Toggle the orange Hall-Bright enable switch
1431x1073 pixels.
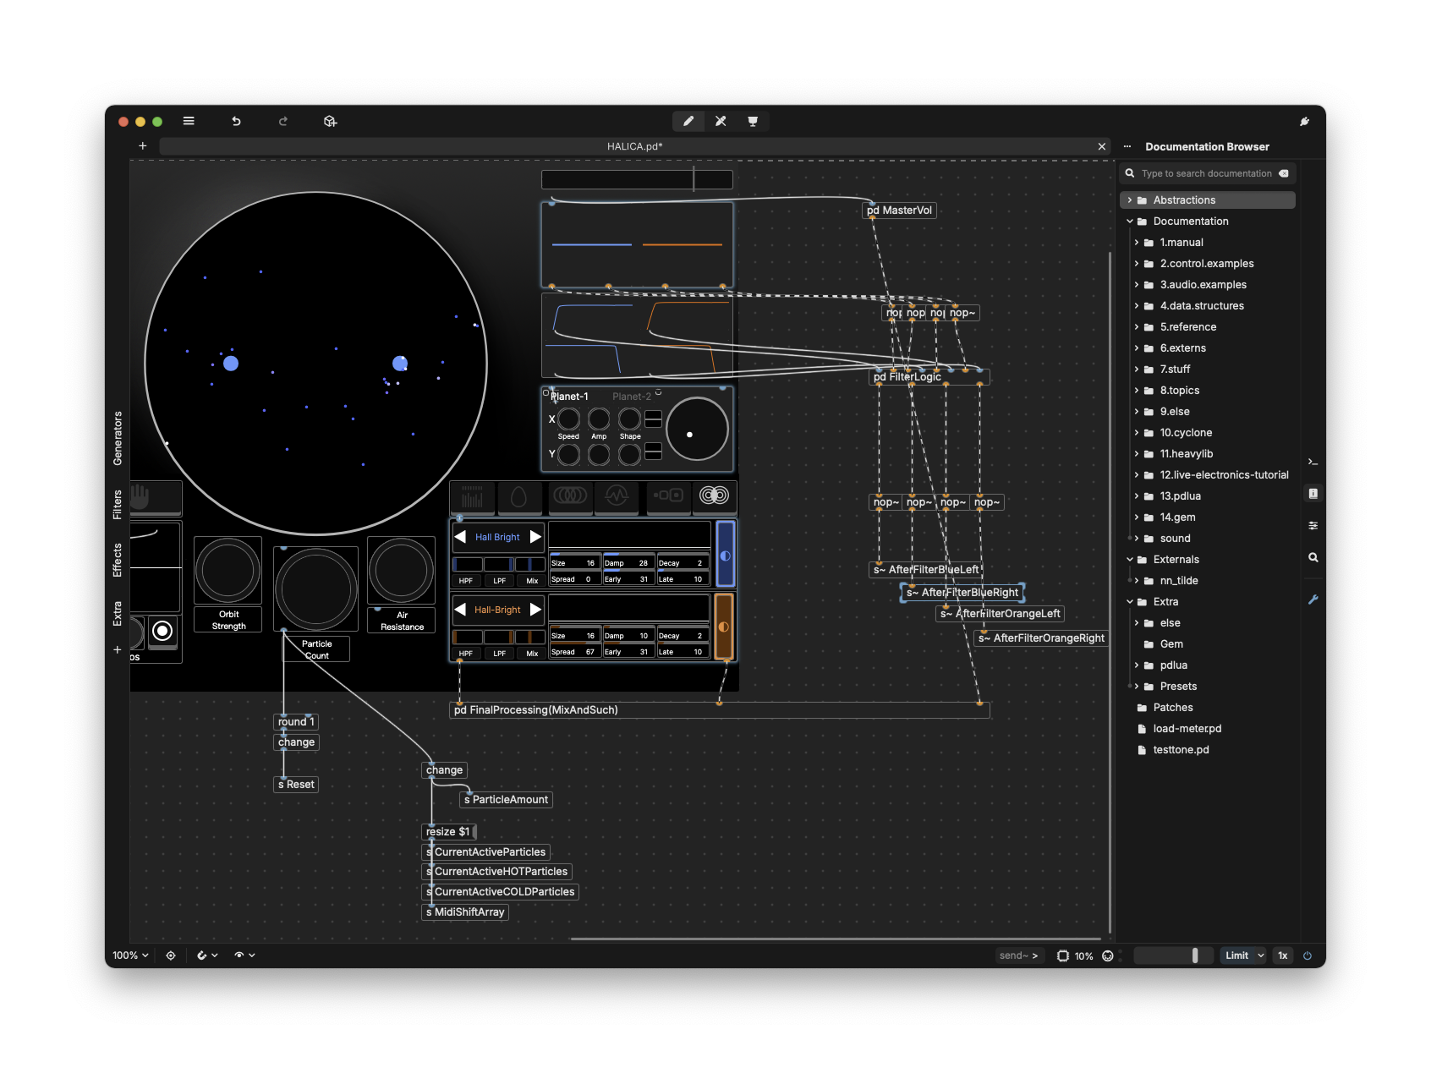[x=724, y=627]
